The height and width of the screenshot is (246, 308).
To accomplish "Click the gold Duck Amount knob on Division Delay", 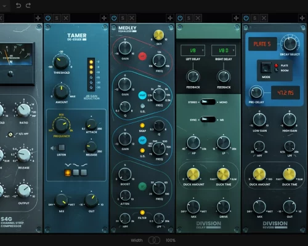I will click(193, 174).
